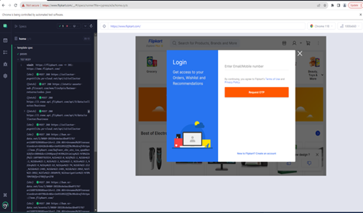The width and height of the screenshot is (363, 213).
Task: Expand the Beauty, Toys & More chevron
Action: click(322, 75)
